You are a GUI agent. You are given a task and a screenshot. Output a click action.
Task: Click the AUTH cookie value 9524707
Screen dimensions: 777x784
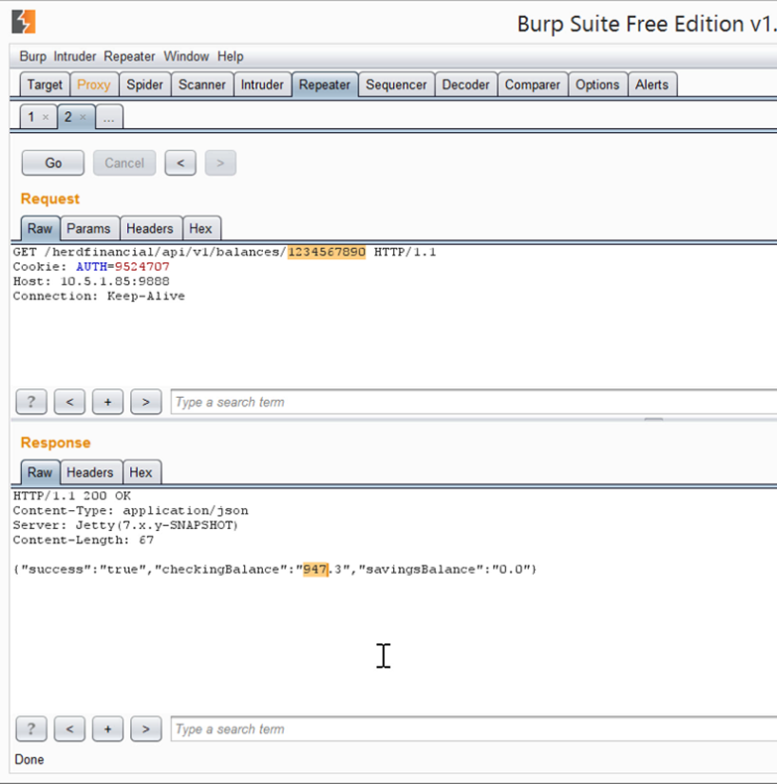coord(142,267)
